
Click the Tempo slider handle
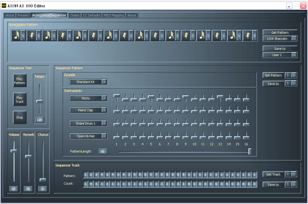click(x=39, y=101)
